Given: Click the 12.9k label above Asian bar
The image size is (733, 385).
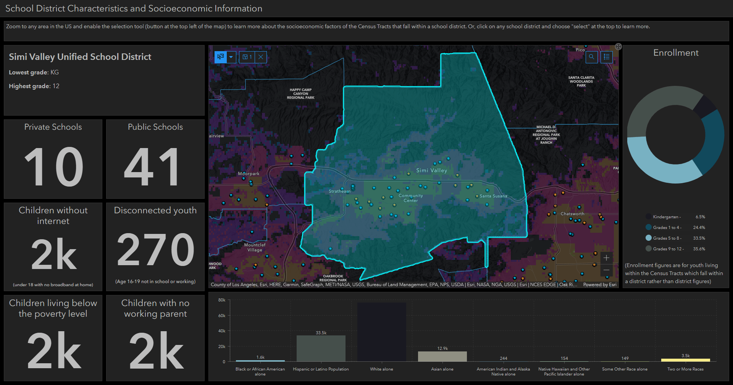Looking at the screenshot, I should pyautogui.click(x=442, y=348).
